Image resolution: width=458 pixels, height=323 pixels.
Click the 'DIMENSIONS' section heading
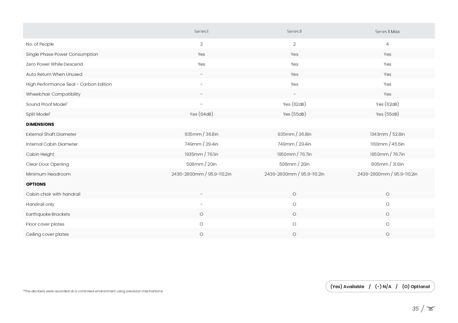pyautogui.click(x=40, y=124)
